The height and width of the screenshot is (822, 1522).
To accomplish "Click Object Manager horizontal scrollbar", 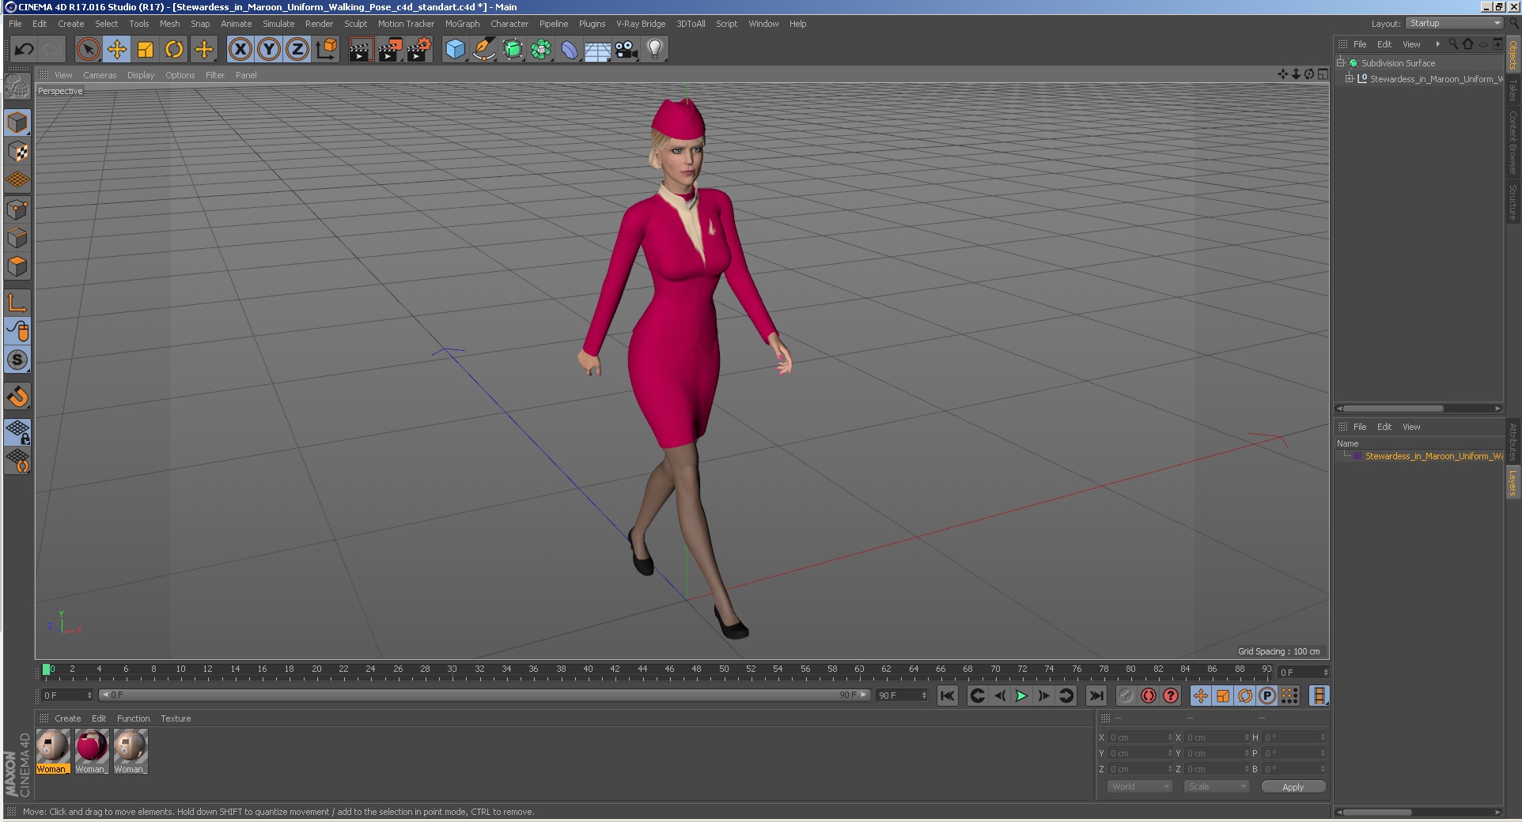I will pos(1395,409).
